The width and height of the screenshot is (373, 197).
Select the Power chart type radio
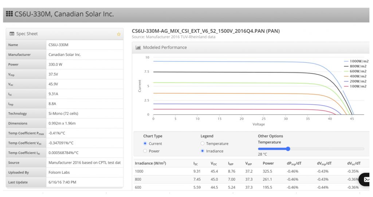click(x=145, y=151)
